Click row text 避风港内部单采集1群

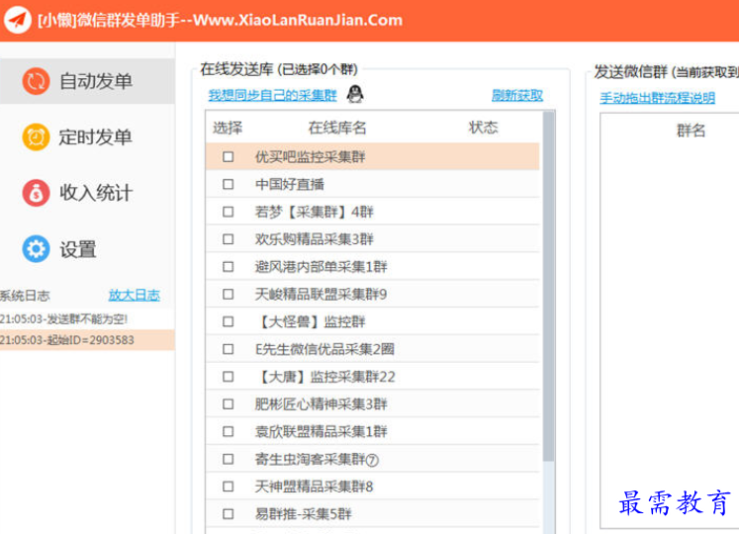(321, 267)
